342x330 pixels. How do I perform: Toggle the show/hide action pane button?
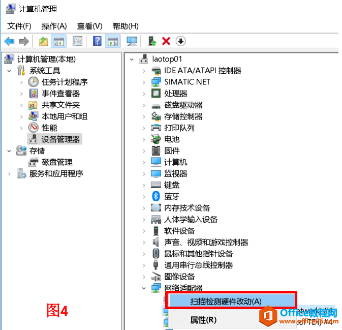[x=112, y=41]
